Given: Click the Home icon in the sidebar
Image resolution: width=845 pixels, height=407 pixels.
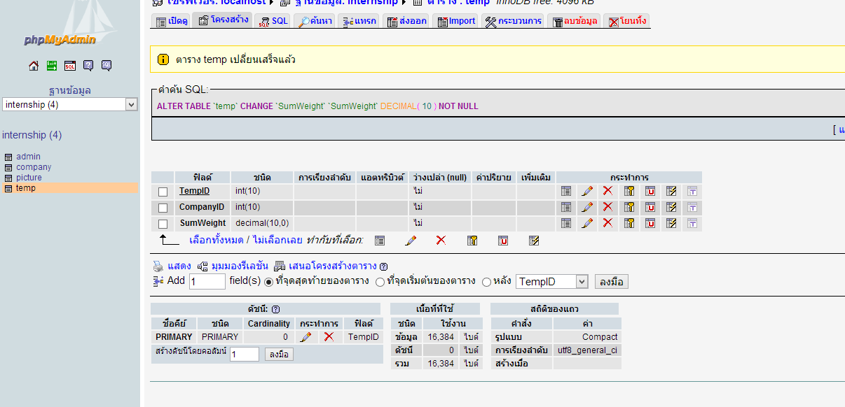Looking at the screenshot, I should pos(34,66).
